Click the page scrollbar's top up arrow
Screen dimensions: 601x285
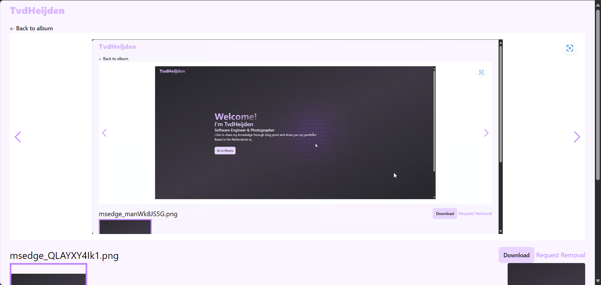pos(598,5)
